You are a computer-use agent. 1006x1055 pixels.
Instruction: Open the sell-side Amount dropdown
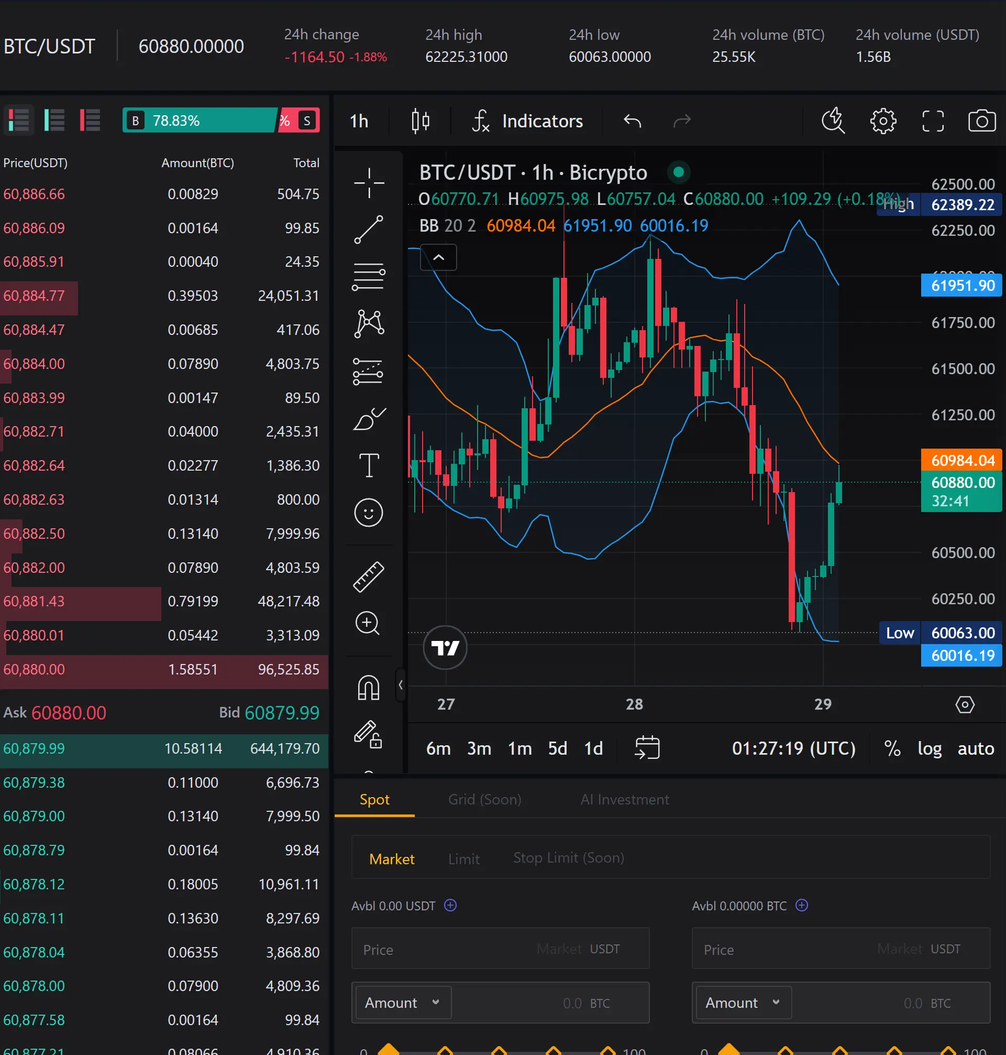tap(742, 1003)
